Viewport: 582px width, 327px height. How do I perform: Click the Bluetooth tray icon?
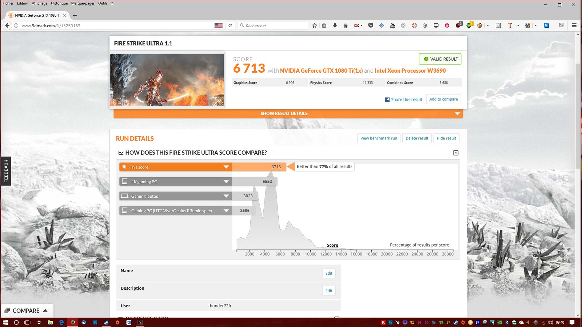coord(507,322)
